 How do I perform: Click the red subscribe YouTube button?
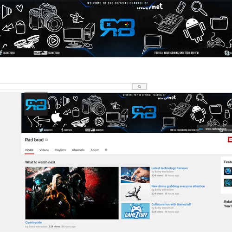(230, 140)
